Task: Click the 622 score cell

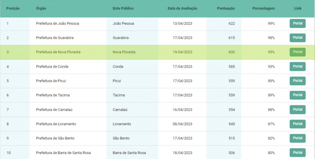Action: (231, 23)
